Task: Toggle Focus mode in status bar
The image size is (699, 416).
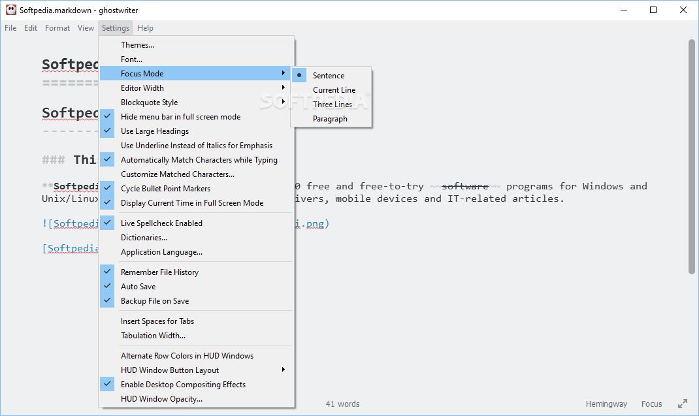Action: tap(651, 404)
